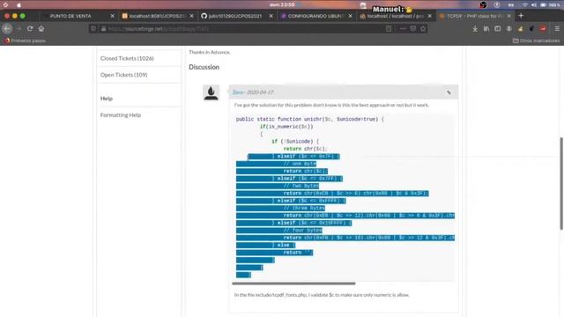Open a new browser tab
Viewport: 564px width, 317px height.
[x=521, y=16]
